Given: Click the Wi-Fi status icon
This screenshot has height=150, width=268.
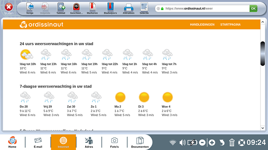Looking at the screenshot, I should click(173, 143).
